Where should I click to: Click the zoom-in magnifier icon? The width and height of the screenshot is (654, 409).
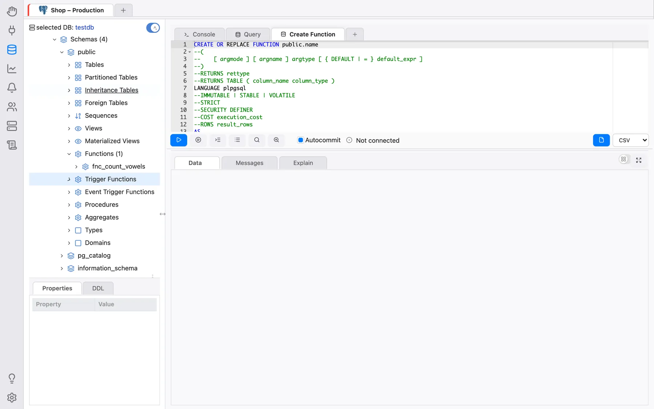click(x=276, y=140)
